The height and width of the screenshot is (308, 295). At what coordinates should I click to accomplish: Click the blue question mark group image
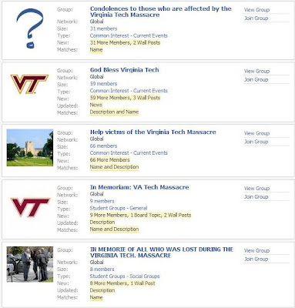tap(29, 28)
